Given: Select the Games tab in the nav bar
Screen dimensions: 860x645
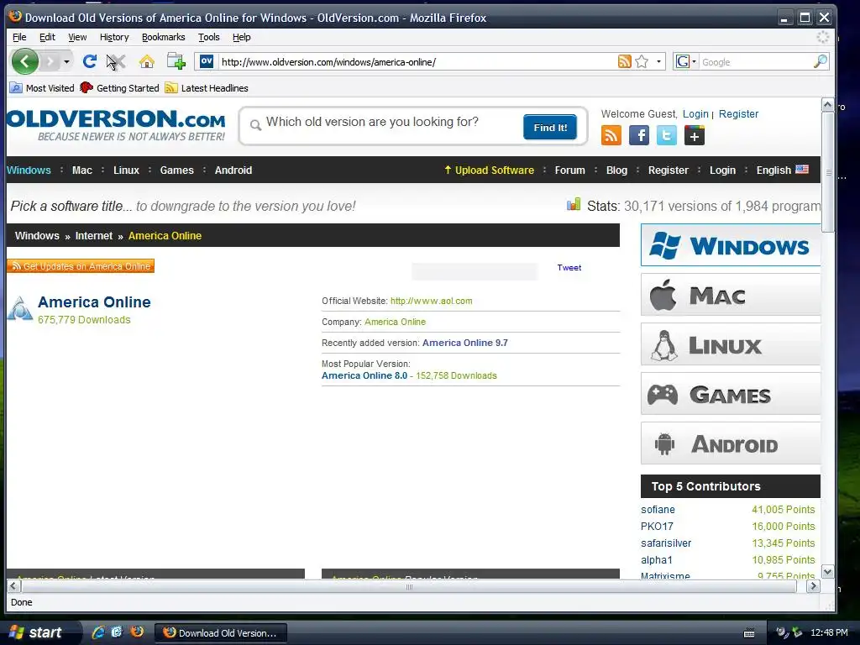Looking at the screenshot, I should tap(176, 170).
